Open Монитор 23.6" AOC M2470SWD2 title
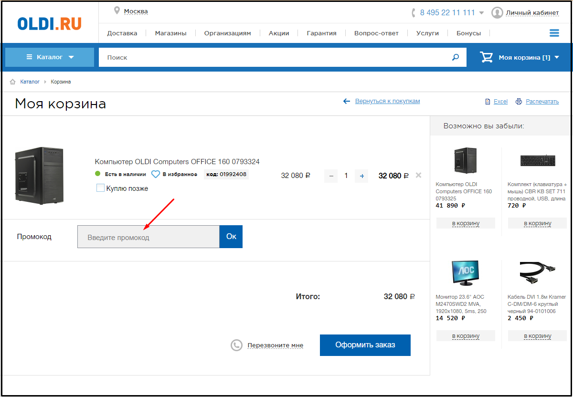 [461, 304]
